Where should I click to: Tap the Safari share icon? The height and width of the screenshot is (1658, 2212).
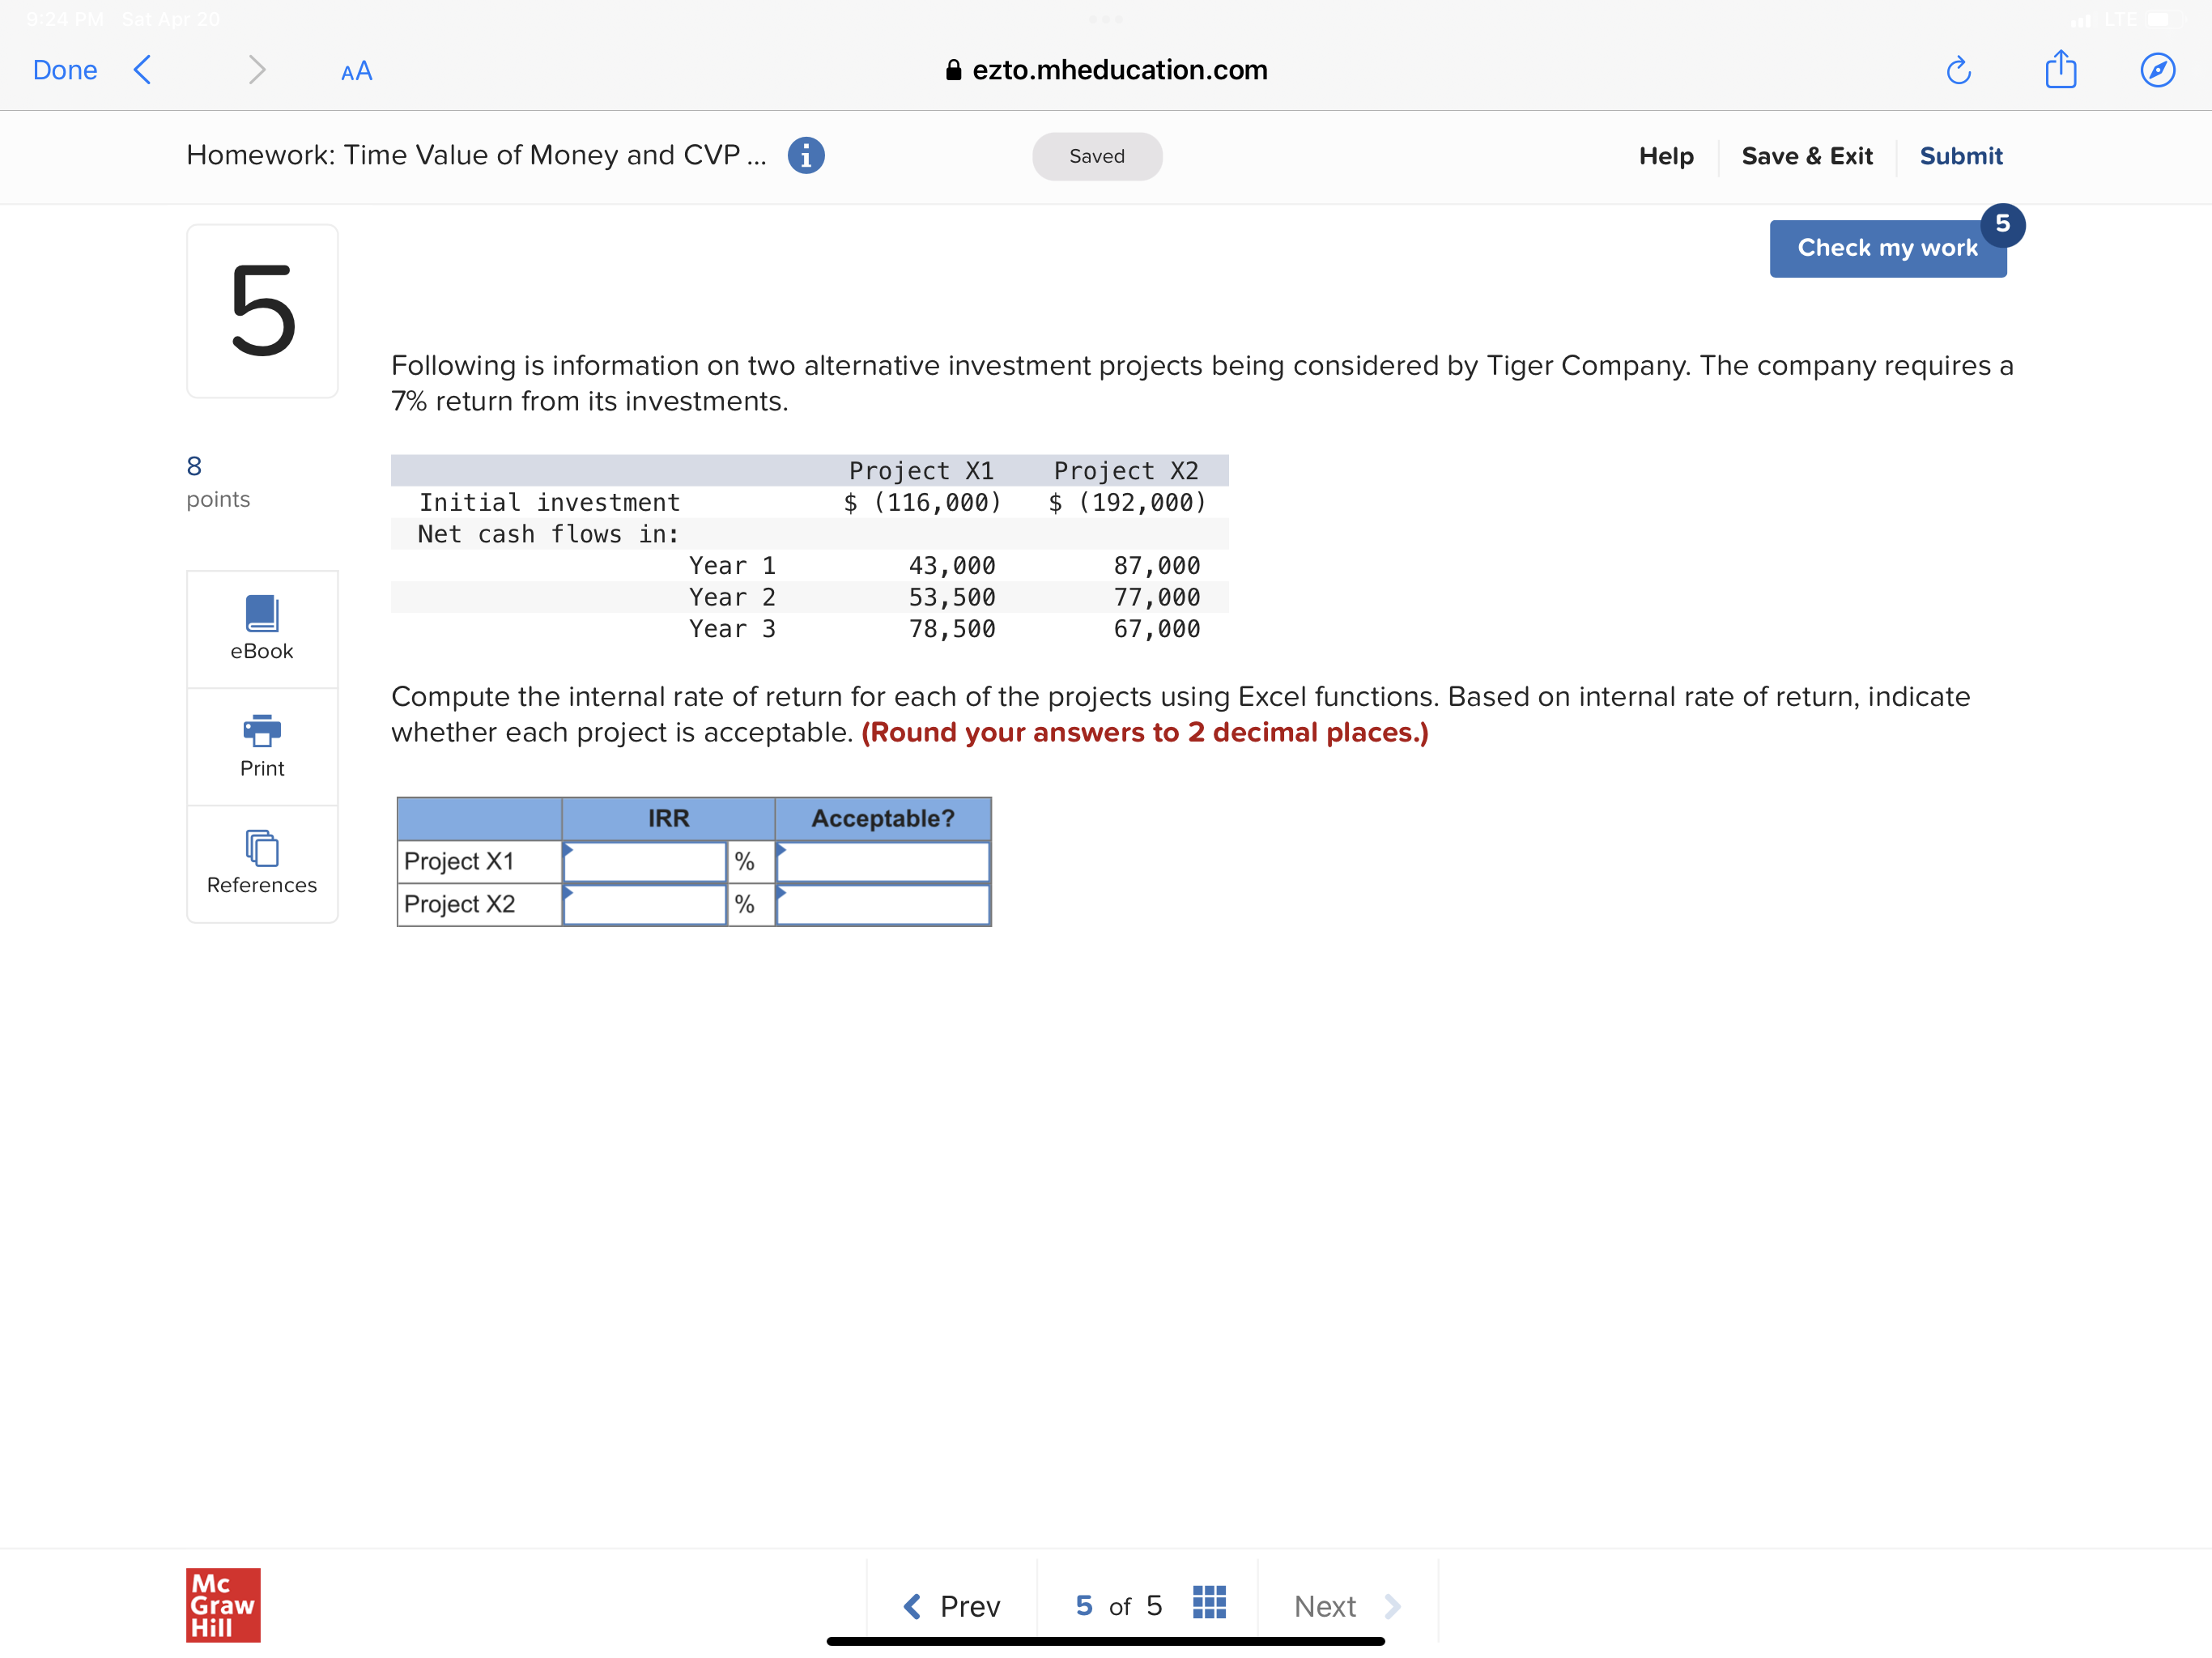[2060, 70]
